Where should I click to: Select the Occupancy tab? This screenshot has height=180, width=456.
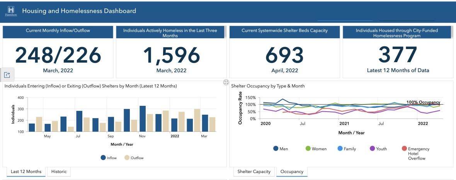pyautogui.click(x=292, y=172)
